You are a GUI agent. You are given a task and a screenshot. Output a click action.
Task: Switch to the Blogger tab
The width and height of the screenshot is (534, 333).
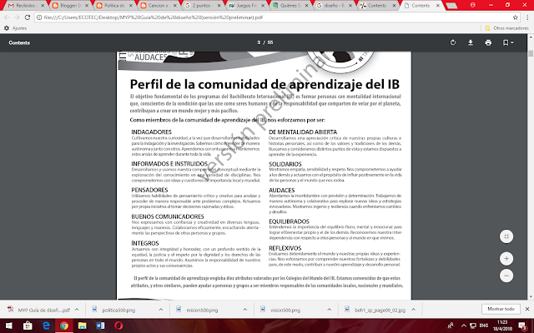[x=69, y=6]
